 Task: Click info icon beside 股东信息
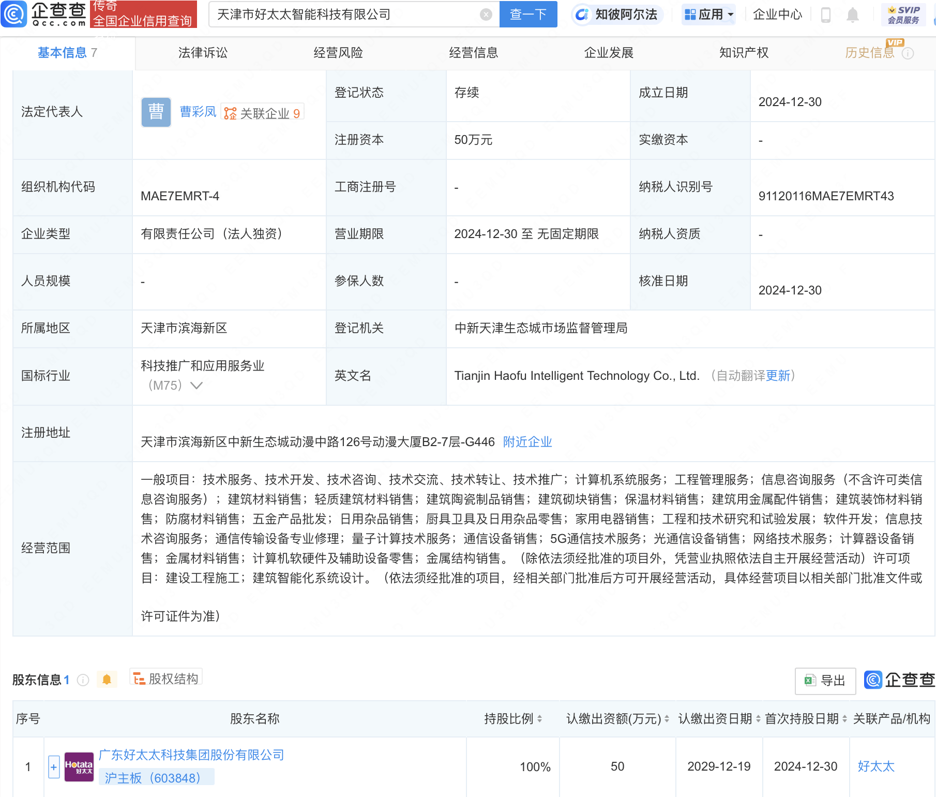(83, 680)
